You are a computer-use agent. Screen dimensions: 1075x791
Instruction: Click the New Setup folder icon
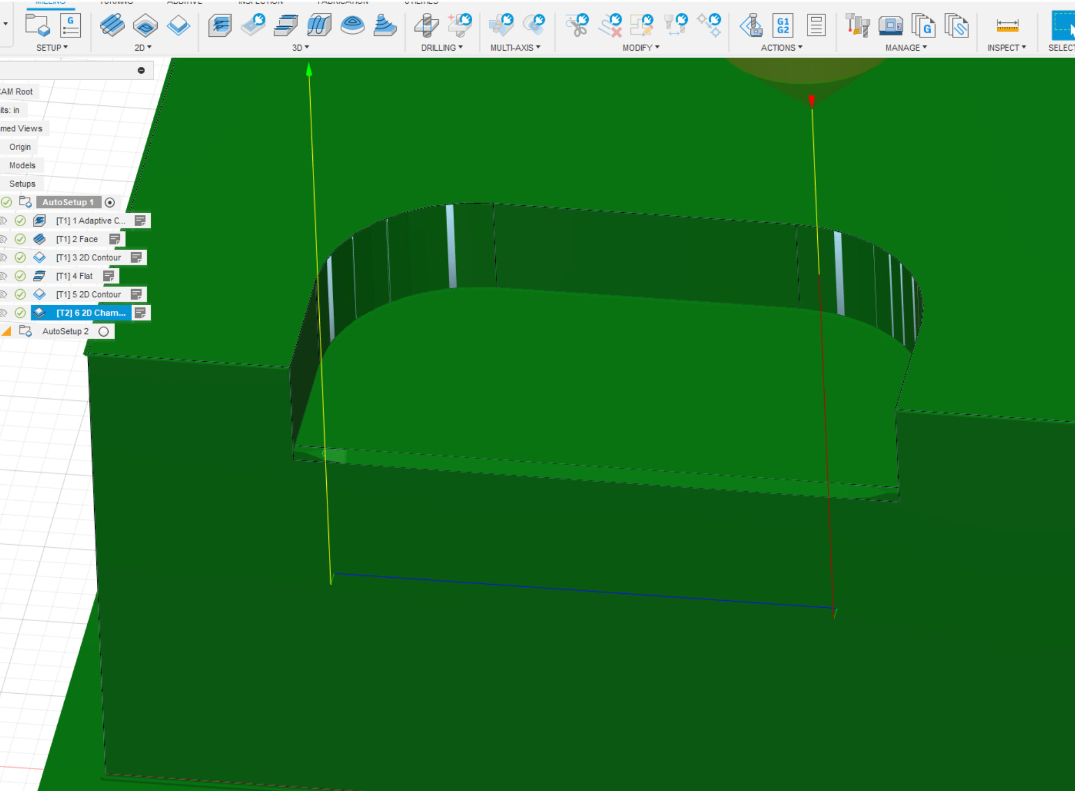click(x=37, y=25)
